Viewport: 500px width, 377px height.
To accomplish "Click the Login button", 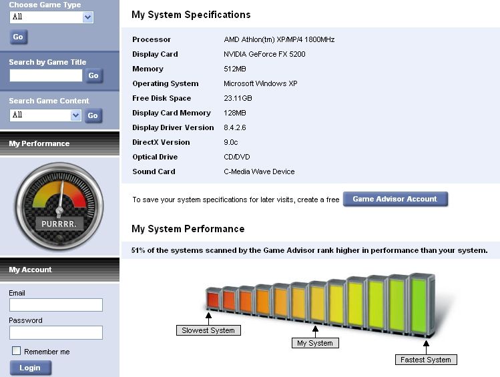I will [30, 368].
